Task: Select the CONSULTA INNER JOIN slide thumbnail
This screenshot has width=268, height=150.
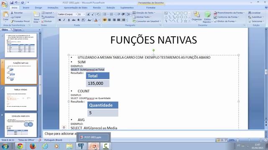Action: 21,125
